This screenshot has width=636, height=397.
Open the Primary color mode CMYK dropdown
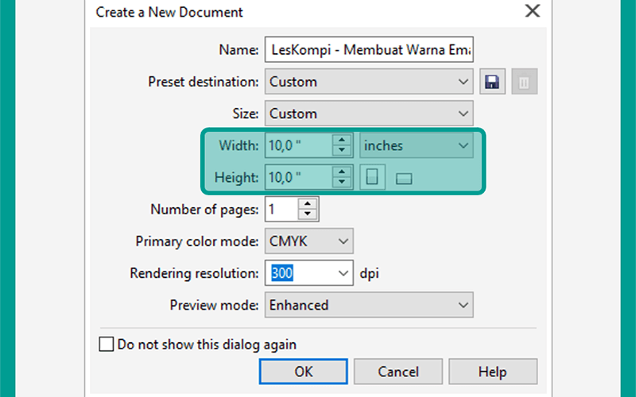309,241
